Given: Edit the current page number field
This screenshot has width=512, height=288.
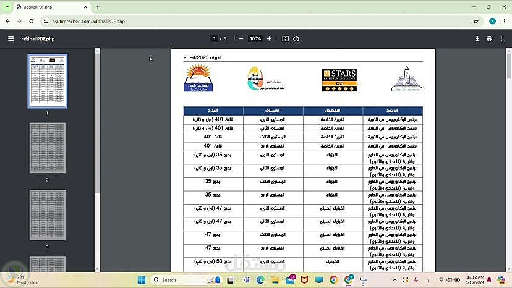Looking at the screenshot, I should [x=214, y=39].
